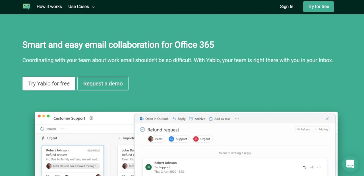The height and width of the screenshot is (176, 364).
Task: Click the yellow macOS minimize dot
Action: click(x=44, y=116)
